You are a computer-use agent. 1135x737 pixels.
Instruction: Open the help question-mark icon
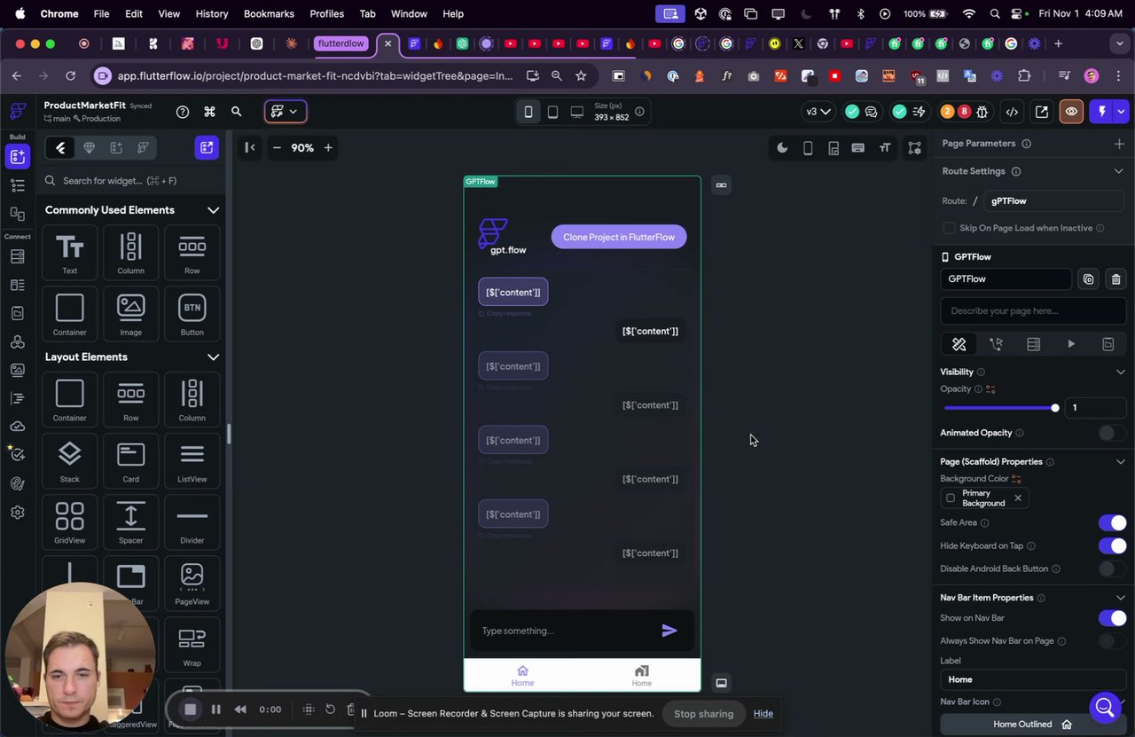coord(183,112)
